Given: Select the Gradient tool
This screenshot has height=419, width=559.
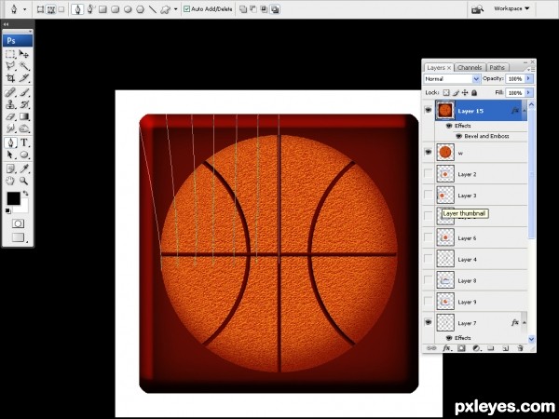Looking at the screenshot, I should [24, 116].
